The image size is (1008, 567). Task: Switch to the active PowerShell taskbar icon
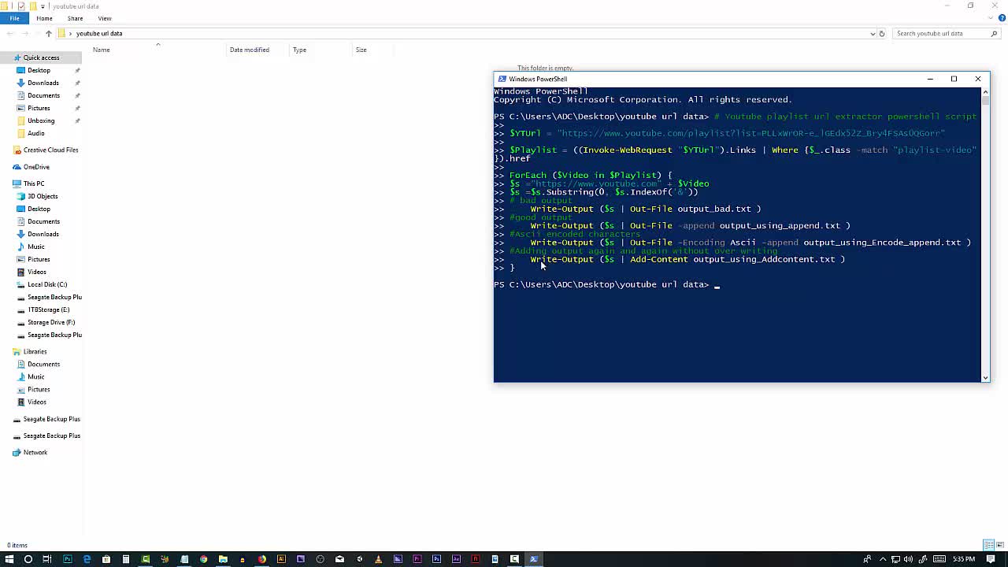(x=534, y=559)
